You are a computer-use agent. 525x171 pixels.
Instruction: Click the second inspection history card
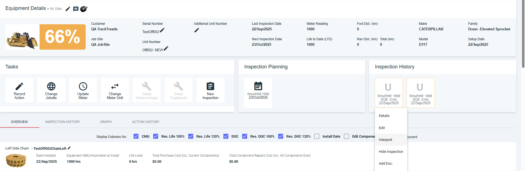[x=420, y=93]
